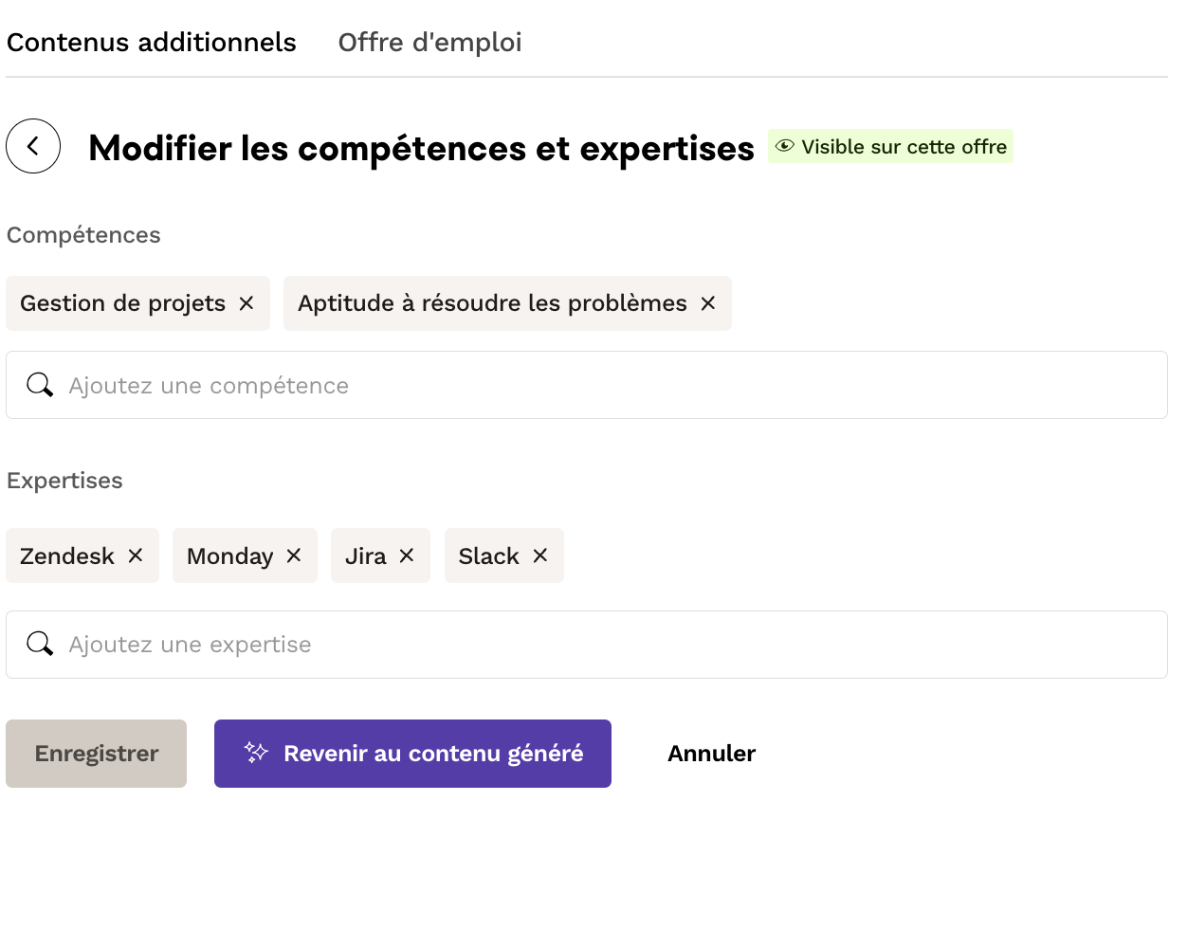The height and width of the screenshot is (929, 1187).
Task: Click the sparkle icon on purple button
Action: click(x=256, y=753)
